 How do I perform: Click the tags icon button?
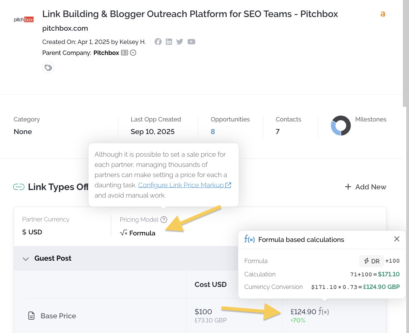(x=48, y=68)
